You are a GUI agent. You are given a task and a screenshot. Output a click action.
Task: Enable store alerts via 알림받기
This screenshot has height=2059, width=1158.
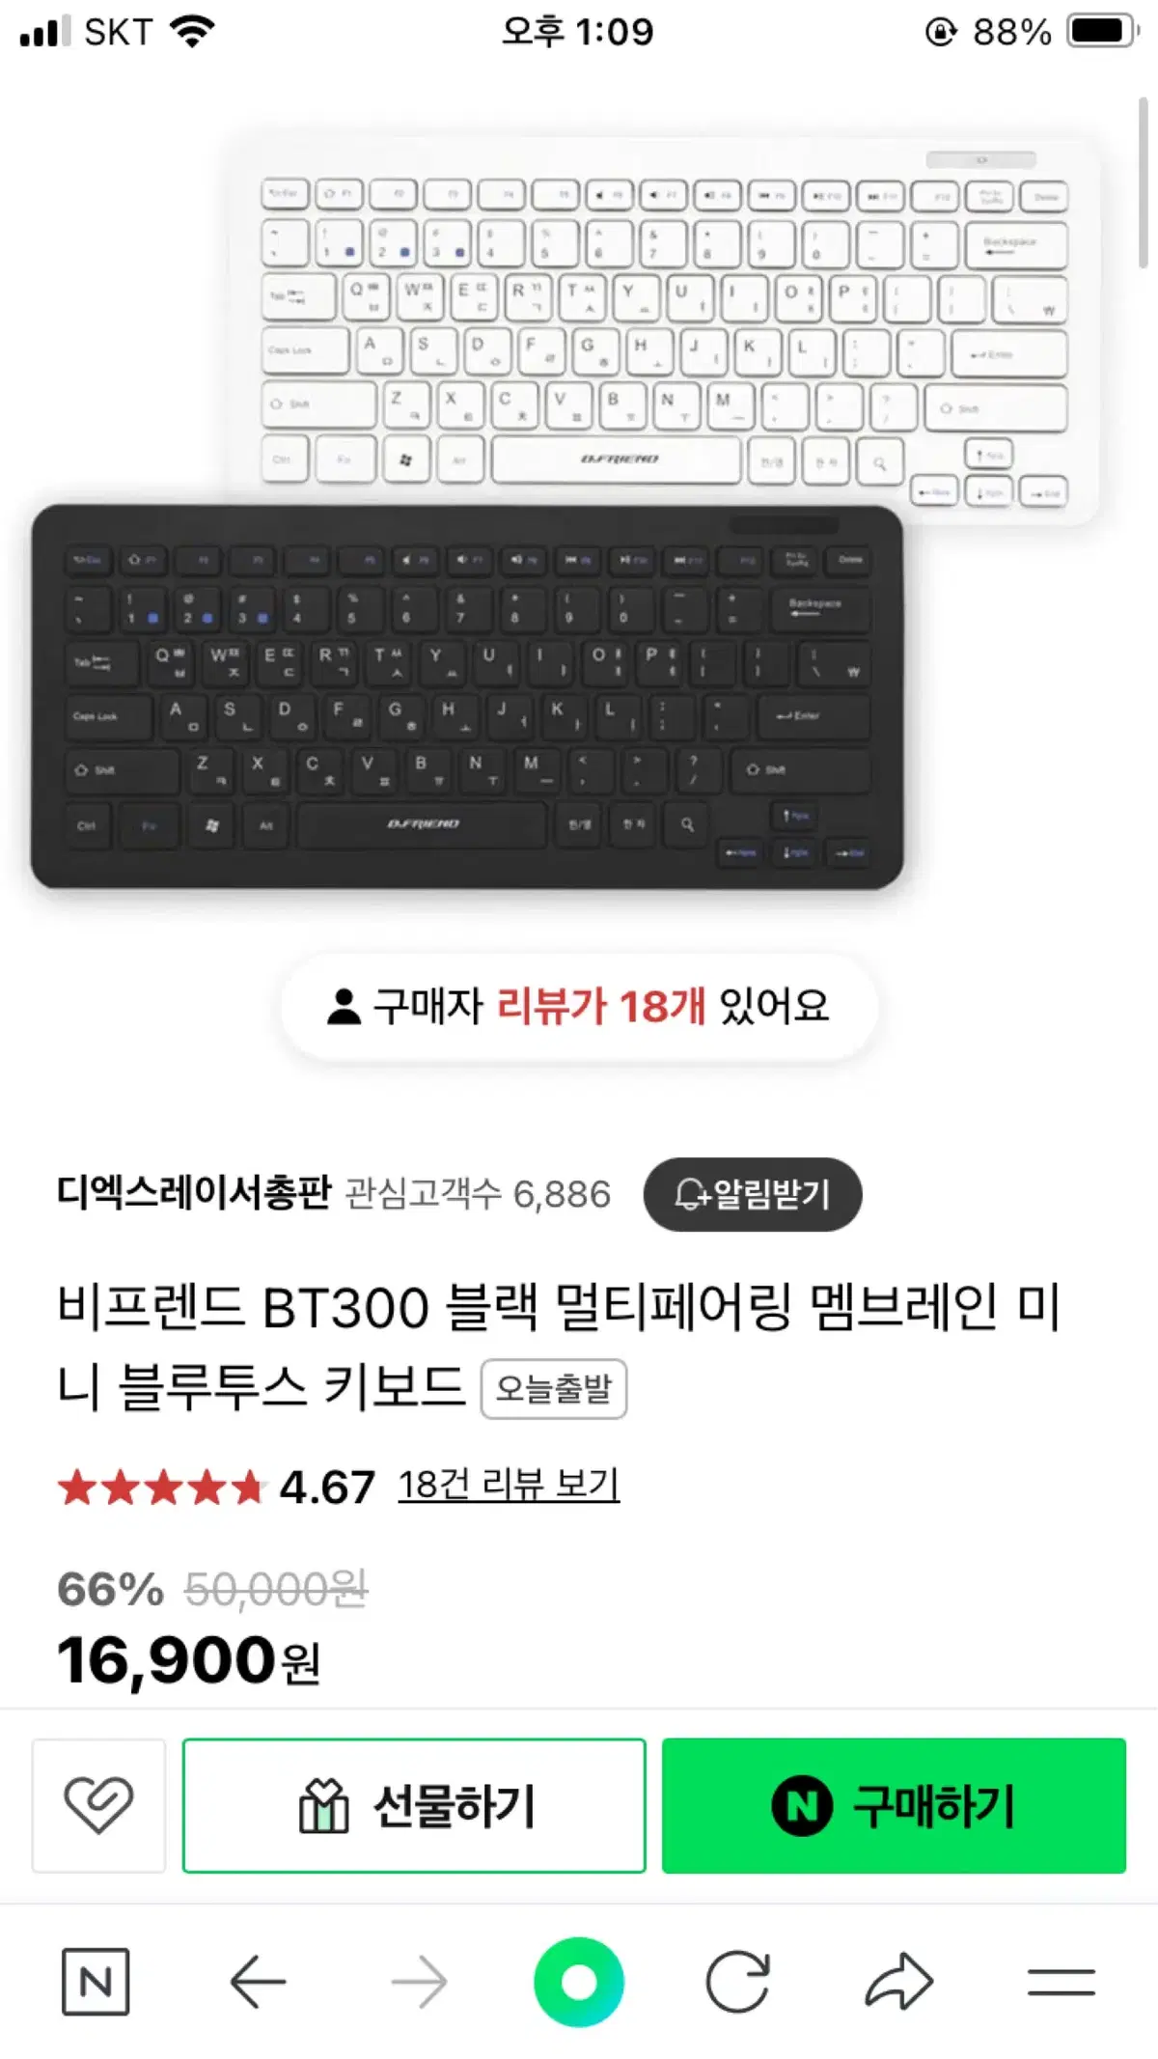coord(753,1194)
